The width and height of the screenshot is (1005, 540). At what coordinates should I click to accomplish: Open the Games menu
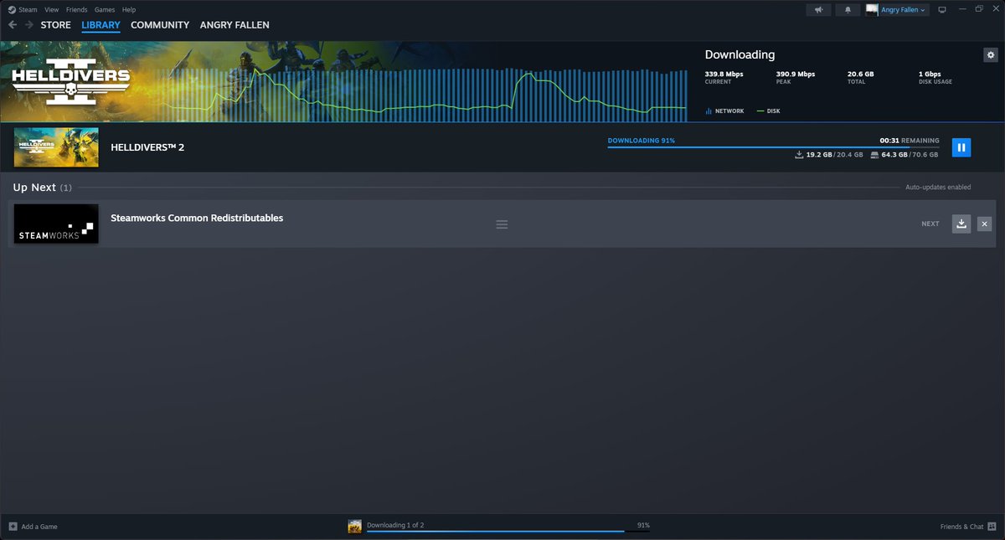(x=105, y=9)
